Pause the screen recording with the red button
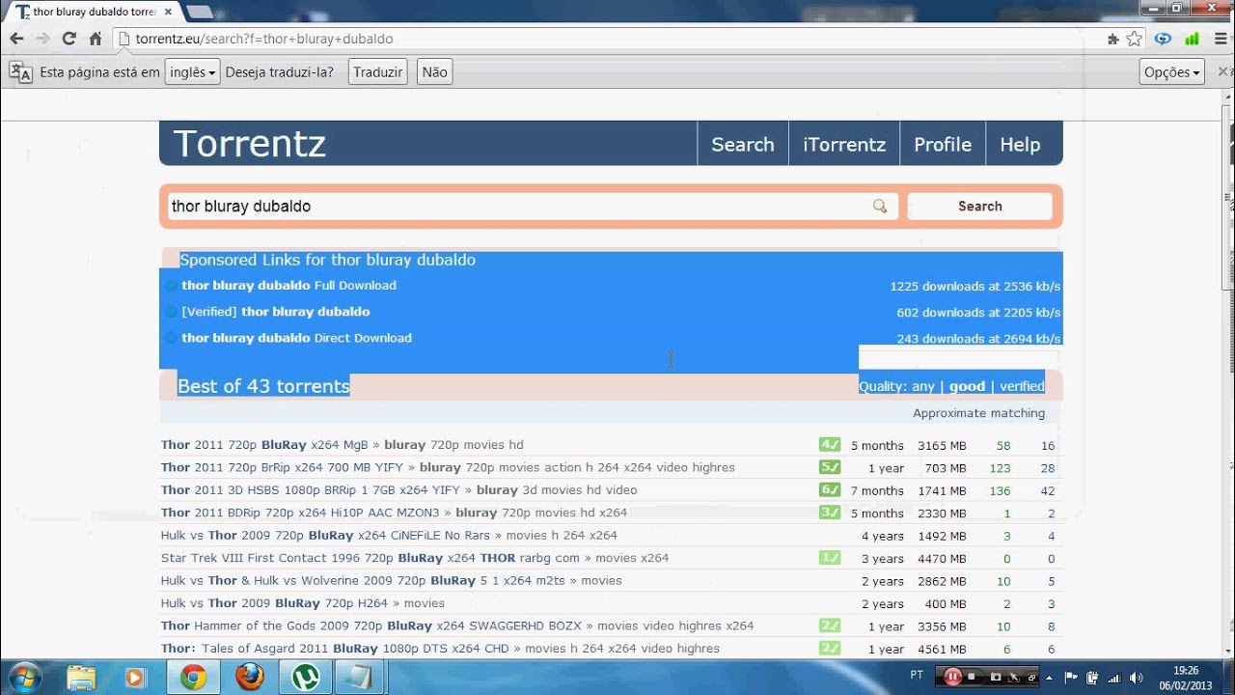Image resolution: width=1235 pixels, height=695 pixels. [952, 677]
